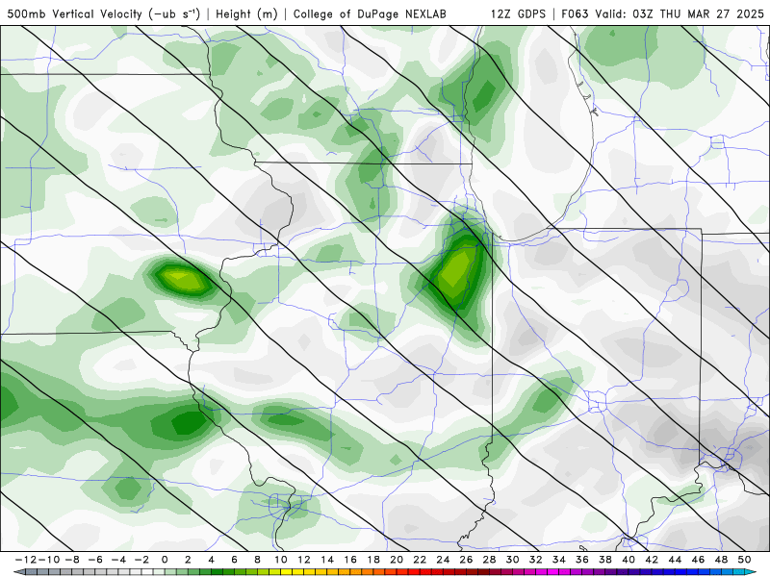Click the 10 value on the legend
This screenshot has width=770, height=577.
click(280, 560)
